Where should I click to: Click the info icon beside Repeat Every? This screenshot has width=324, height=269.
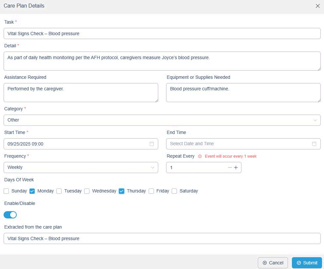tap(200, 156)
